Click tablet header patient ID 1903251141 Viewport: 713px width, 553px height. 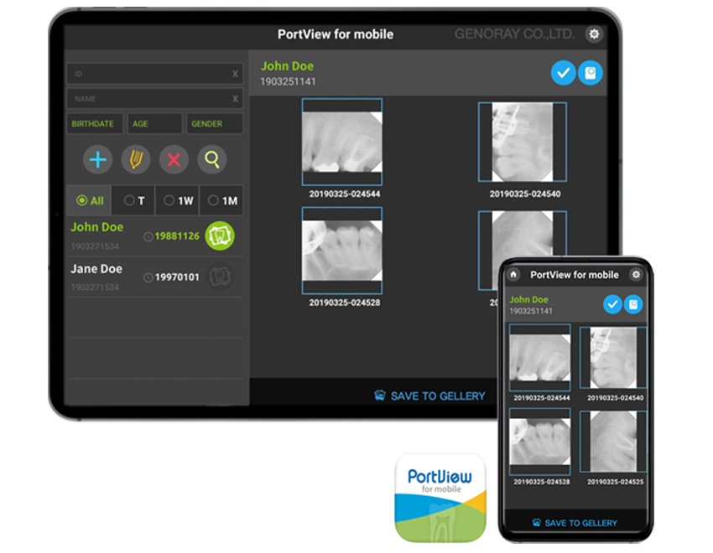point(288,82)
